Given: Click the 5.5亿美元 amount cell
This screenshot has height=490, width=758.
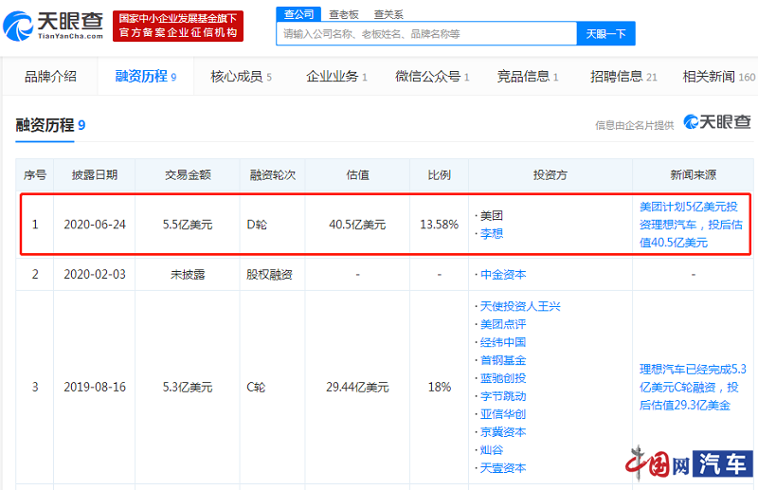Looking at the screenshot, I should (x=188, y=225).
